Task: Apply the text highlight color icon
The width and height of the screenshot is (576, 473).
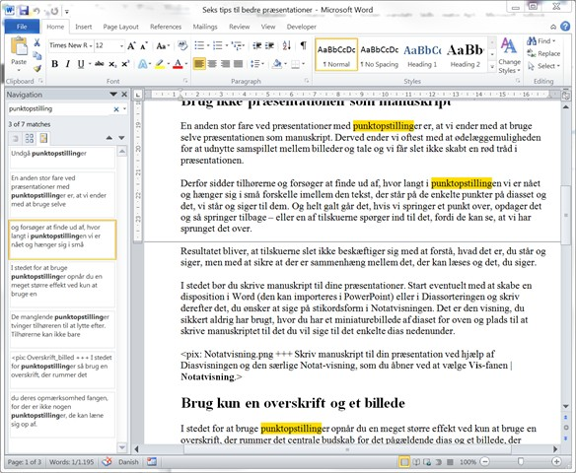Action: (160, 64)
